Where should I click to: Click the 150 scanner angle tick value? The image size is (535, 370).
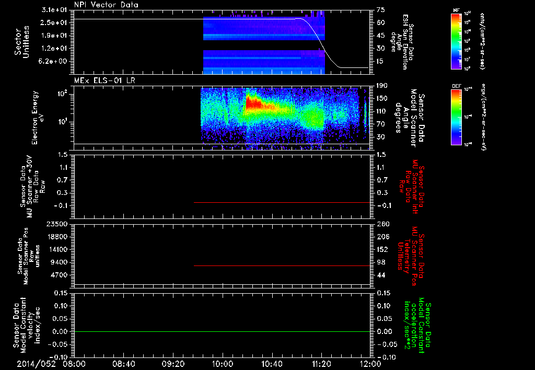pos(382,99)
